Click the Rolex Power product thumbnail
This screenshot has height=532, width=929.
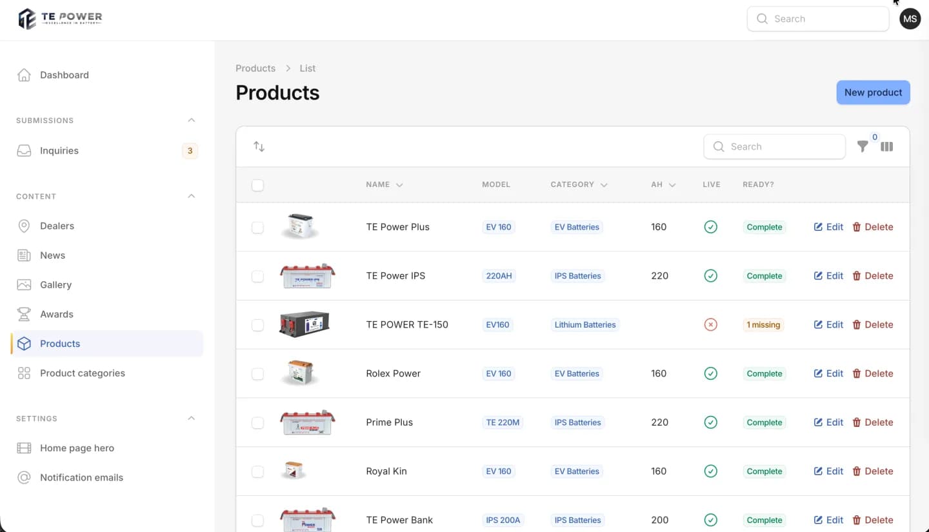coord(301,373)
